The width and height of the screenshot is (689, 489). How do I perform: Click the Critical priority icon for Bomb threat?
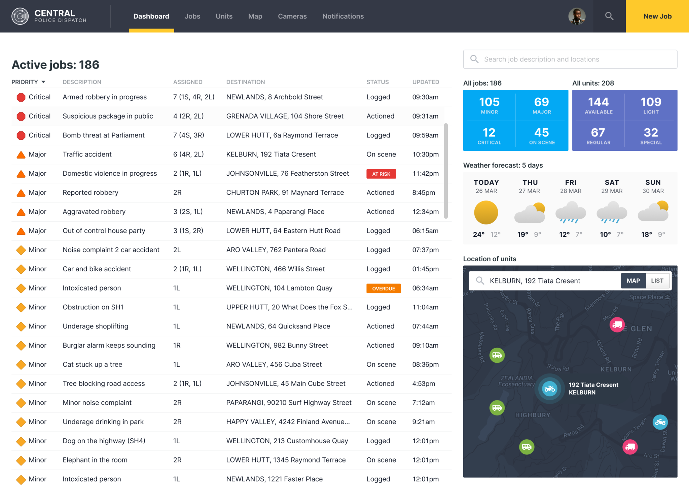pyautogui.click(x=21, y=135)
